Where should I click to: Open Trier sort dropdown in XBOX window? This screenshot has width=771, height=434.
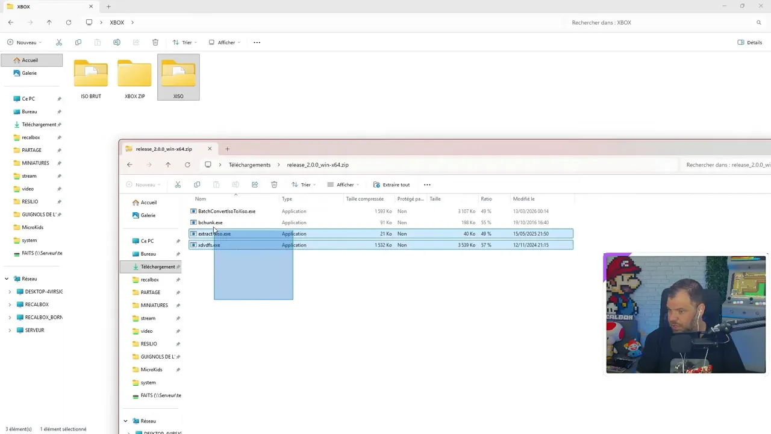tap(185, 42)
